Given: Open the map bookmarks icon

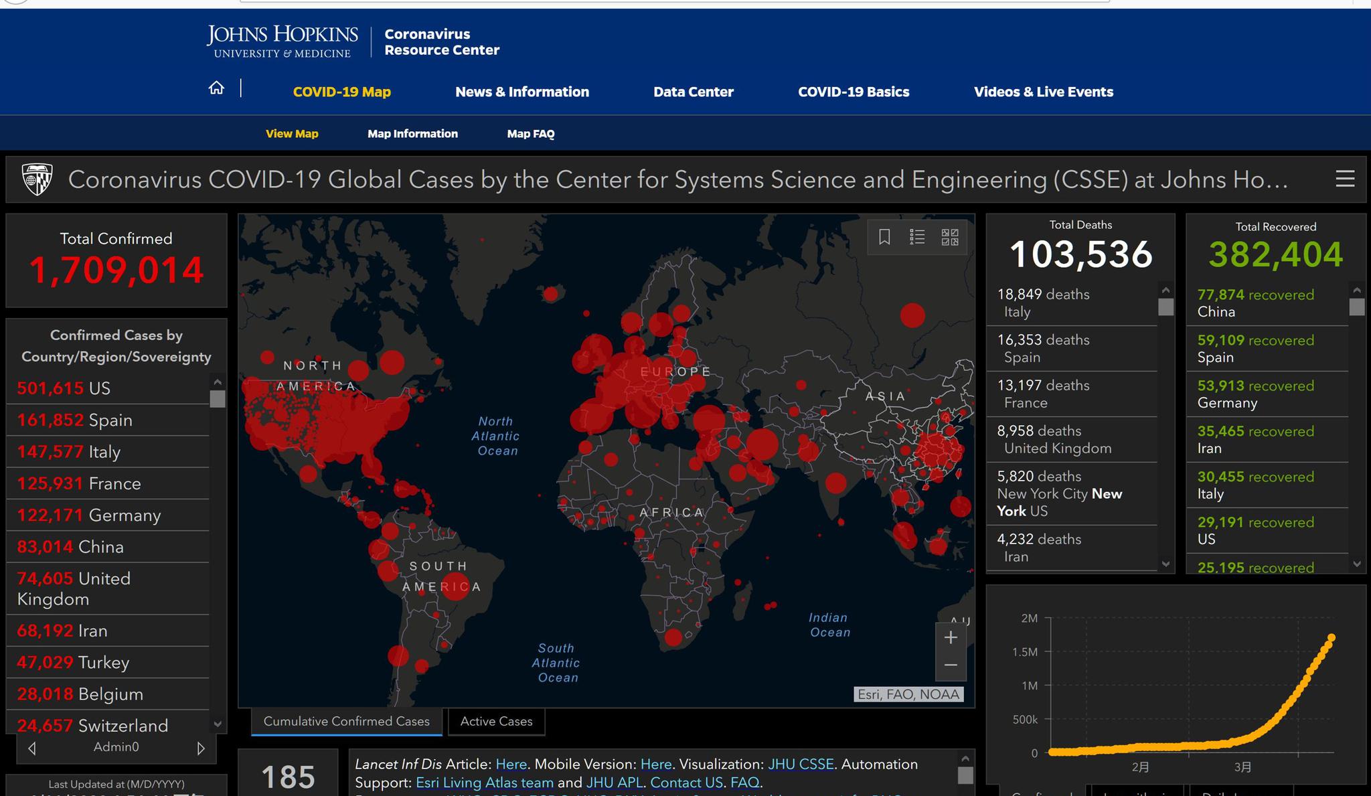Looking at the screenshot, I should click(884, 237).
